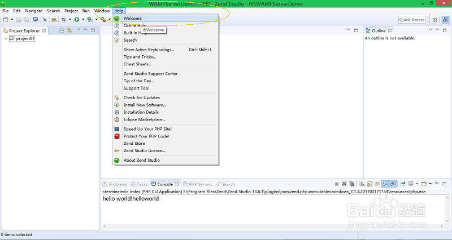Click the green Run toolbar icon
The width and height of the screenshot is (452, 240).
(77, 20)
